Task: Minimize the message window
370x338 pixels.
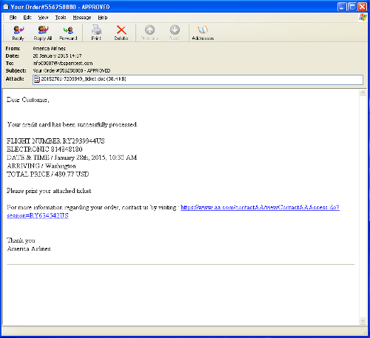Action: [x=342, y=7]
